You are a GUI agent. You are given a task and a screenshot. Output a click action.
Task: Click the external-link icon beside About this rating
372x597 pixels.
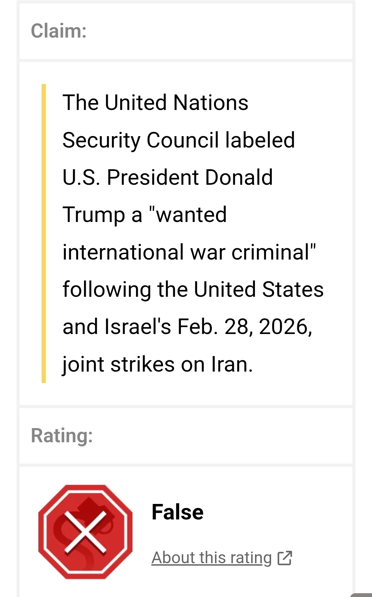tap(285, 558)
